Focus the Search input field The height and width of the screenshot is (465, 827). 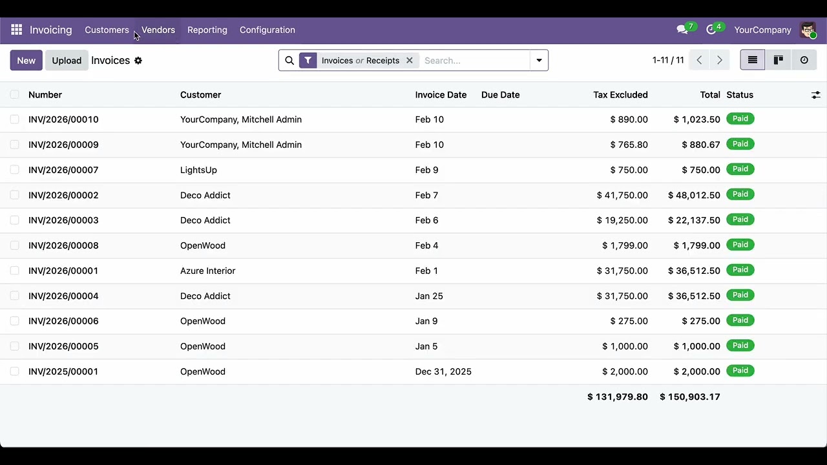pos(475,60)
